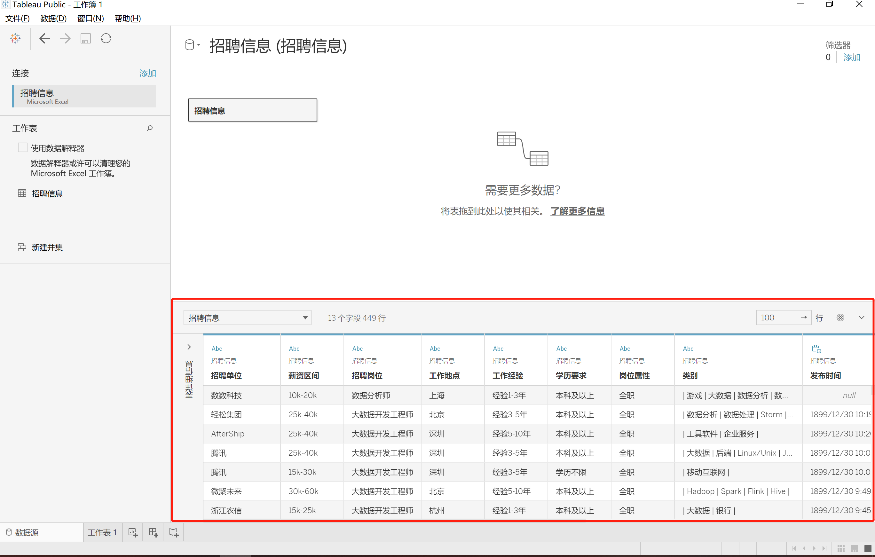Expand the metadata side pane arrow
Image resolution: width=875 pixels, height=557 pixels.
point(189,347)
